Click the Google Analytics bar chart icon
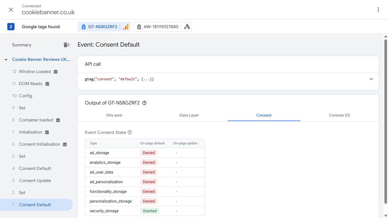Viewport: 388px width, 218px height. click(x=126, y=27)
